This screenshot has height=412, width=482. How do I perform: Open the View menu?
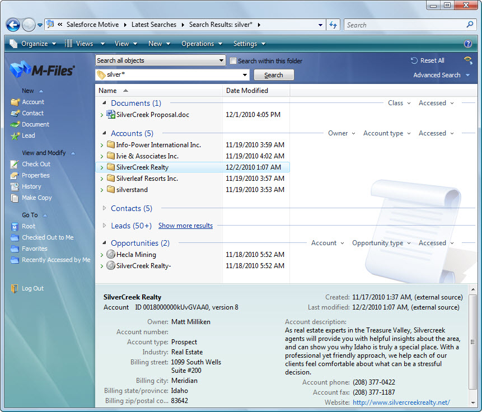[x=126, y=44]
